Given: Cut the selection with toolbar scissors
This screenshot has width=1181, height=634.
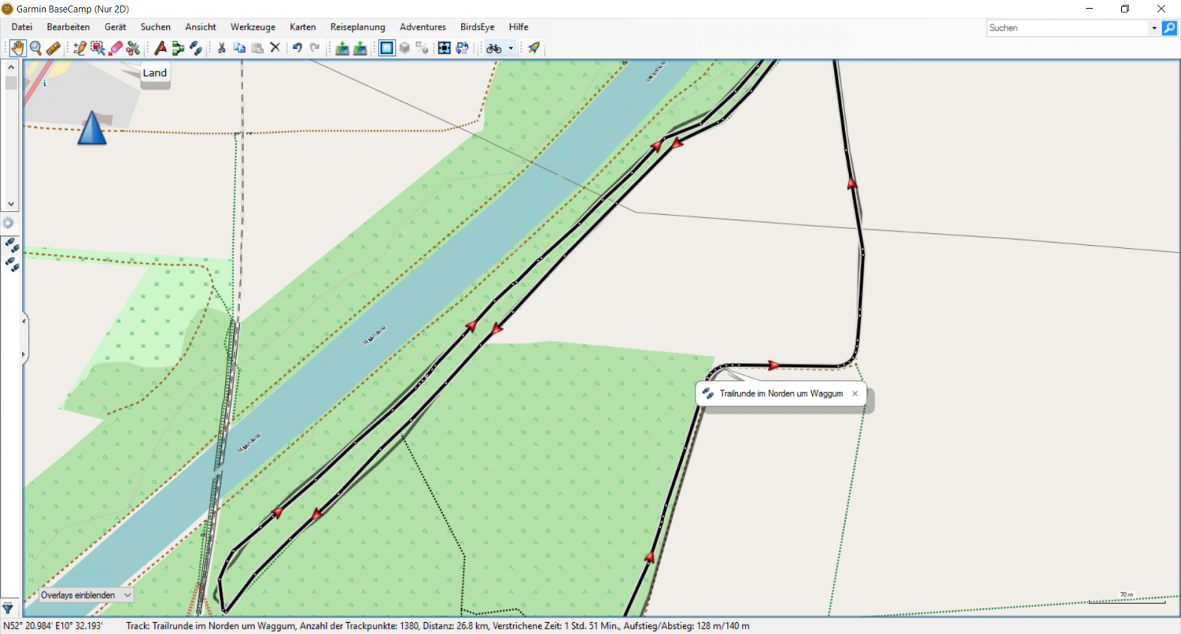Looking at the screenshot, I should click(221, 48).
